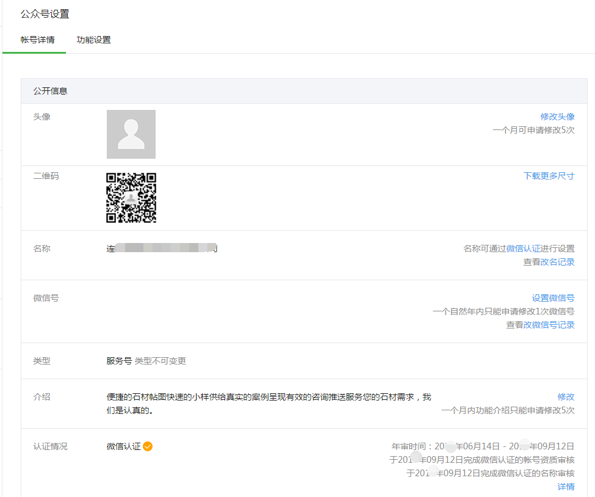Click the 名称 row label
Viewport: 595px width, 497px height.
click(41, 248)
